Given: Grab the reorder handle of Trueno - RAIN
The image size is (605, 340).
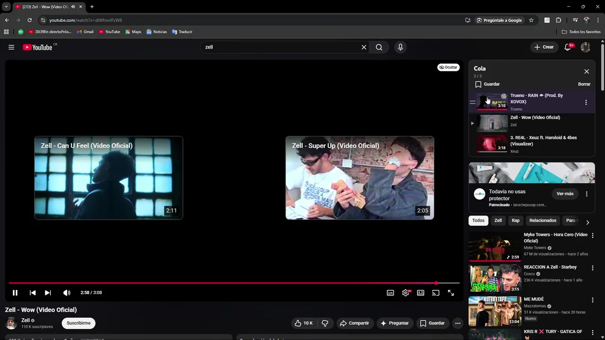Looking at the screenshot, I should pyautogui.click(x=472, y=102).
